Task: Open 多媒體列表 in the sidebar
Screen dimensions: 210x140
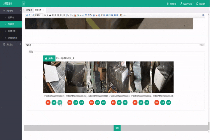Action: coord(11,31)
